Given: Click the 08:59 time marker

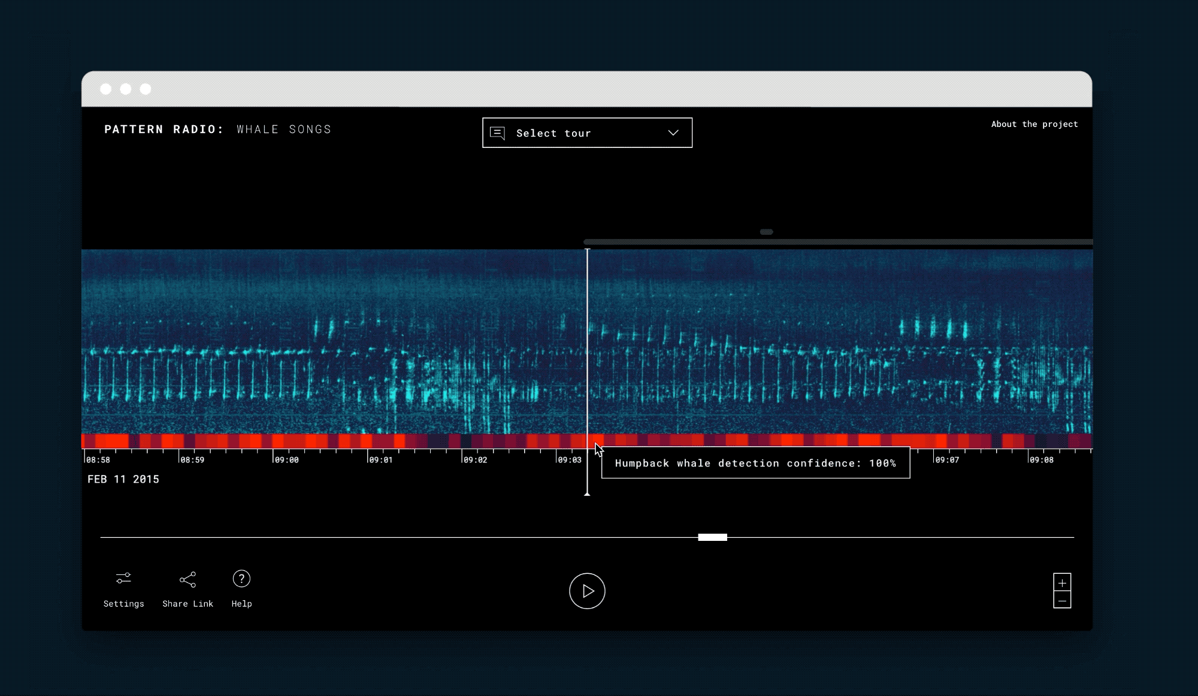Looking at the screenshot, I should 192,460.
